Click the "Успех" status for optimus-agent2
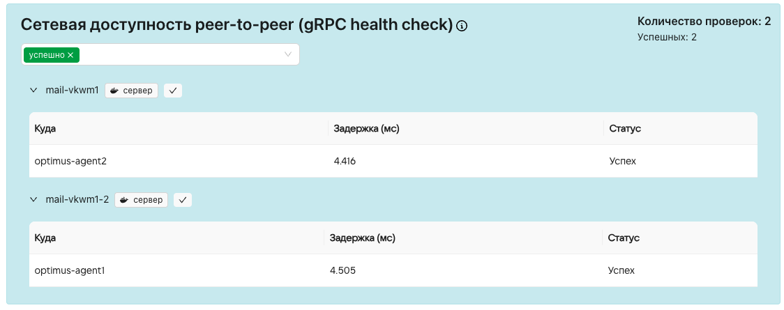Image resolution: width=784 pixels, height=310 pixels. (x=623, y=161)
